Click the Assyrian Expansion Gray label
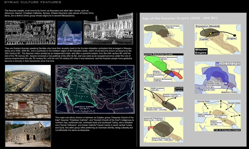 pyautogui.click(x=162, y=139)
